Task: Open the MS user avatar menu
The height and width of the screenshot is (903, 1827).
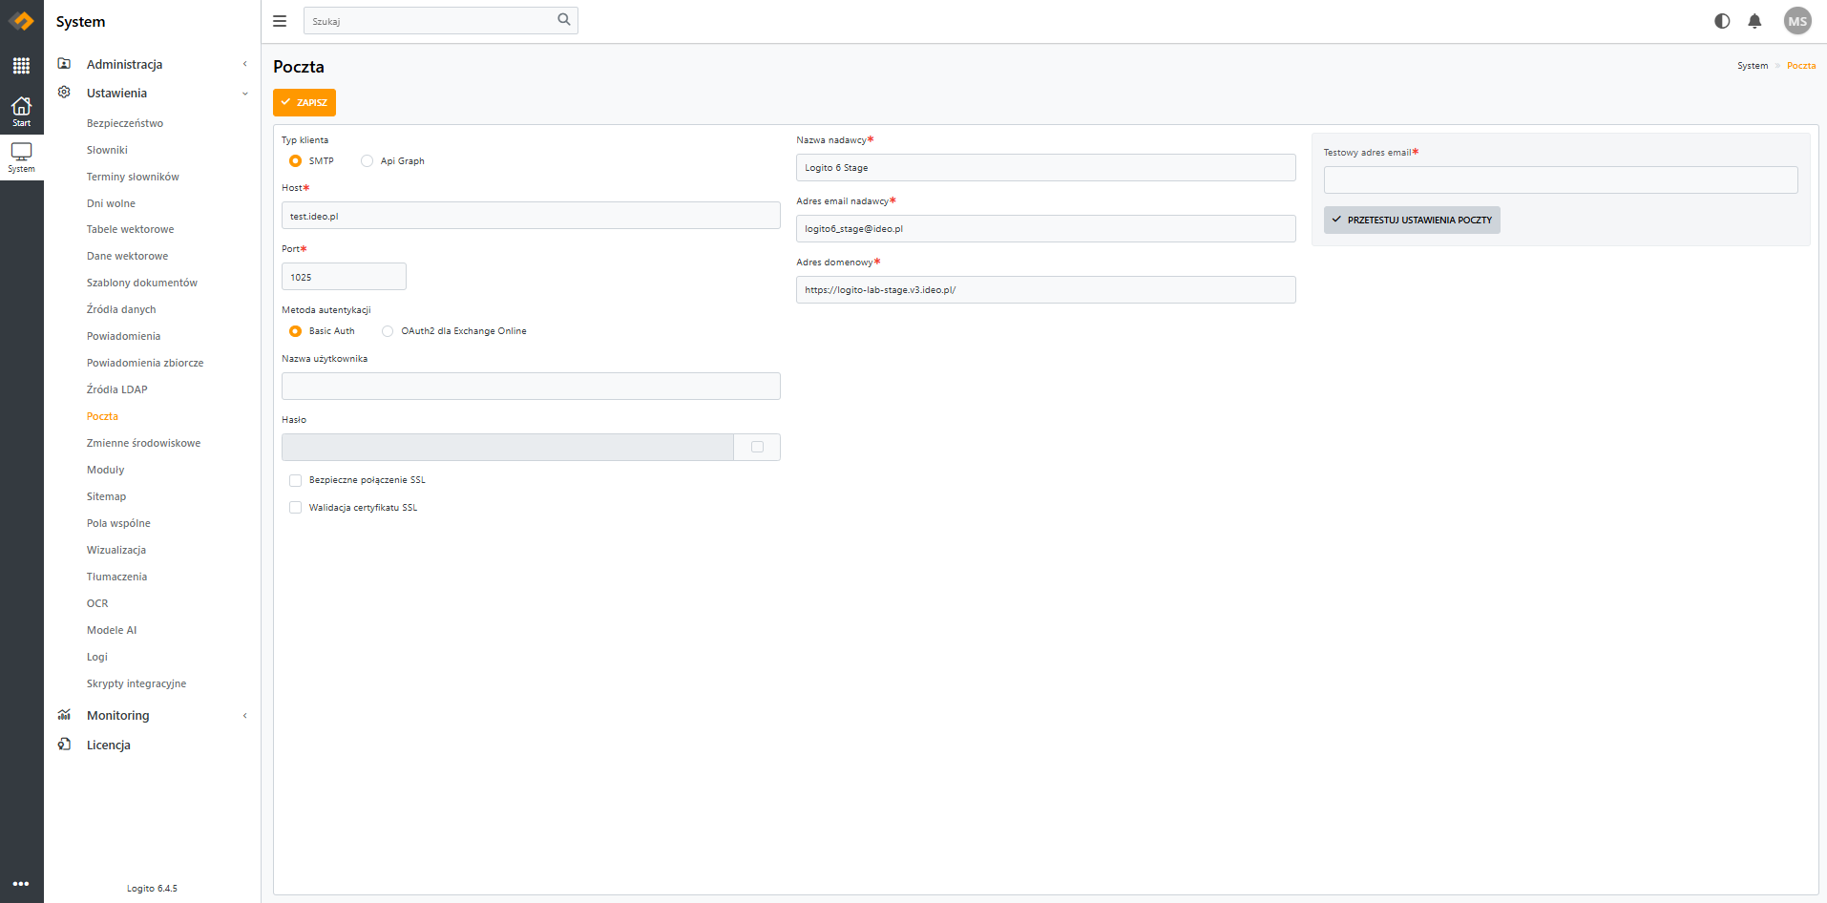Action: click(1797, 21)
